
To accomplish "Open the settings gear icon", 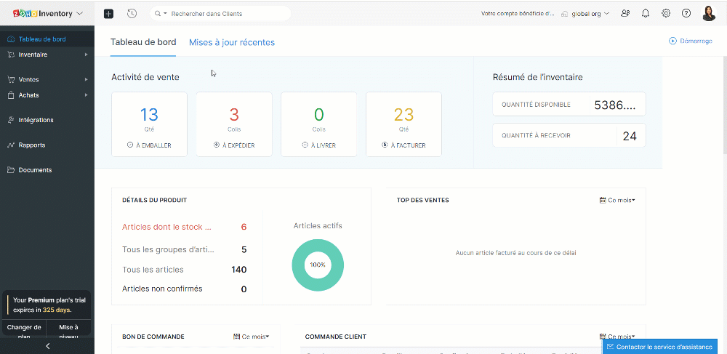I will pos(666,13).
